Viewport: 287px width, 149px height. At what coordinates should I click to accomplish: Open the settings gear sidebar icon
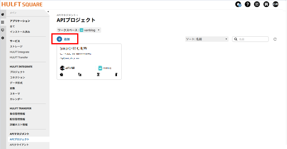click(x=3, y=38)
